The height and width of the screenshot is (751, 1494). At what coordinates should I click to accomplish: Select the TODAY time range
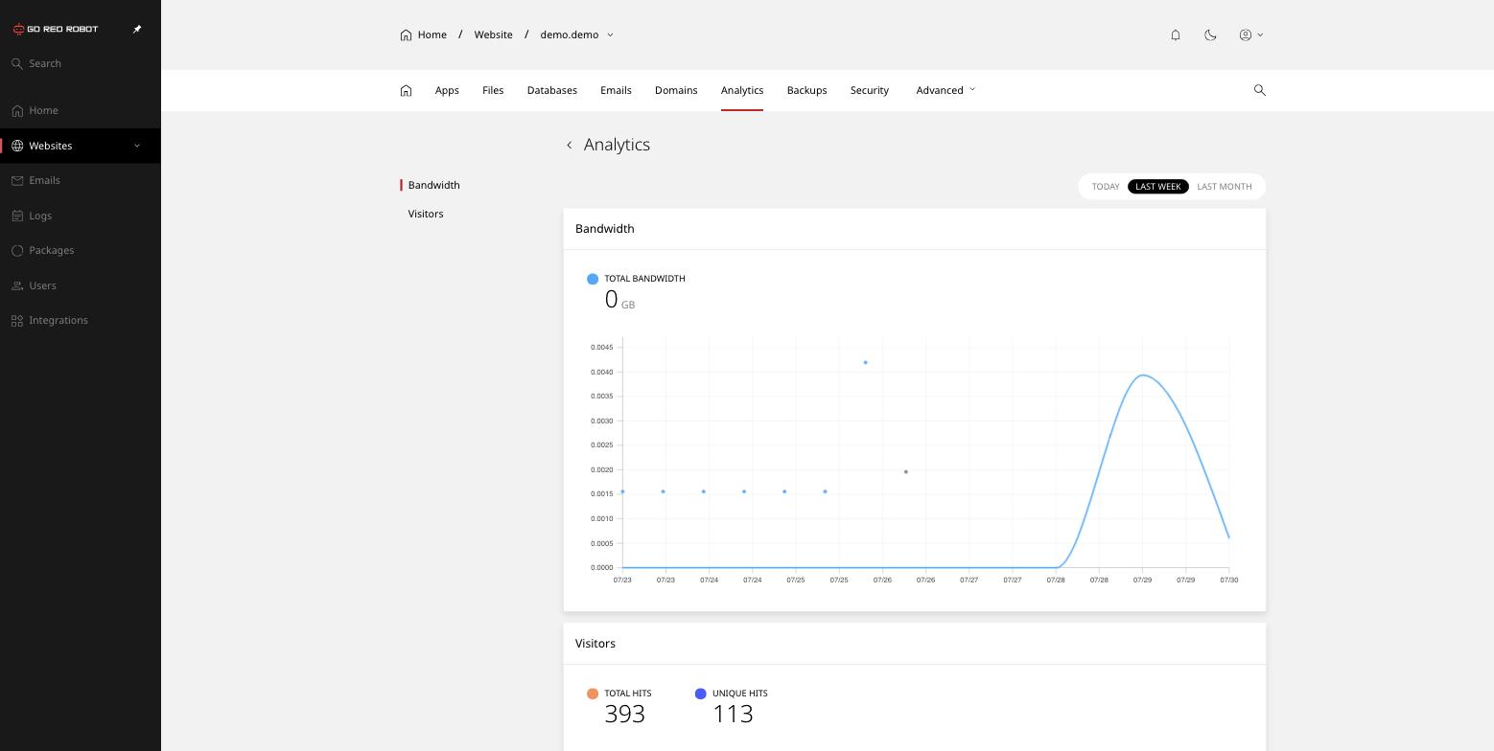tap(1106, 187)
